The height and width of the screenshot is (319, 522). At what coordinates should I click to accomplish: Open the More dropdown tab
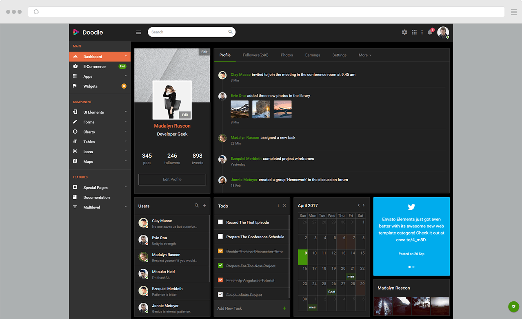tap(365, 55)
